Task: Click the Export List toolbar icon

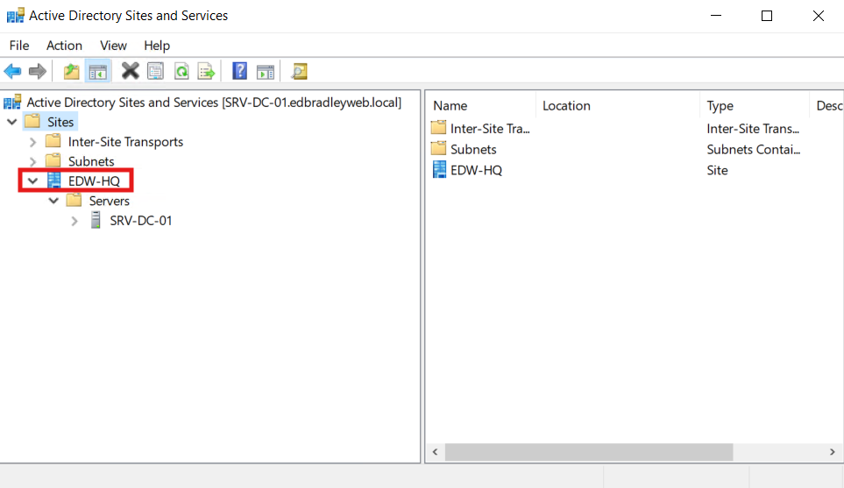Action: pos(206,71)
